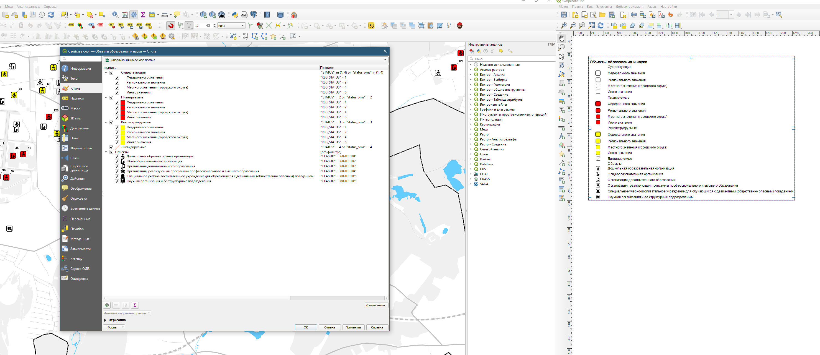Uncheck the Существующие rule checkbox
This screenshot has width=820, height=355.
tap(111, 73)
